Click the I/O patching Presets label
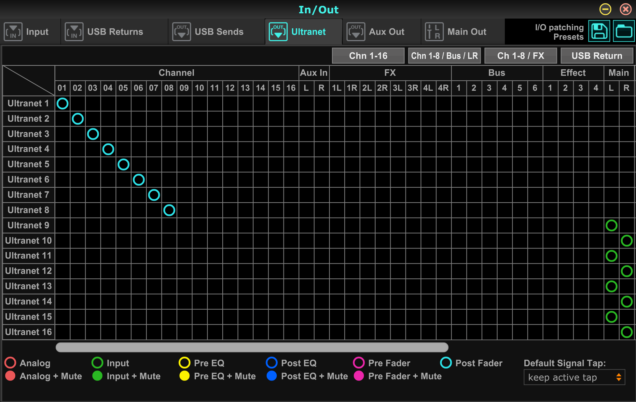636x402 pixels. click(x=560, y=32)
